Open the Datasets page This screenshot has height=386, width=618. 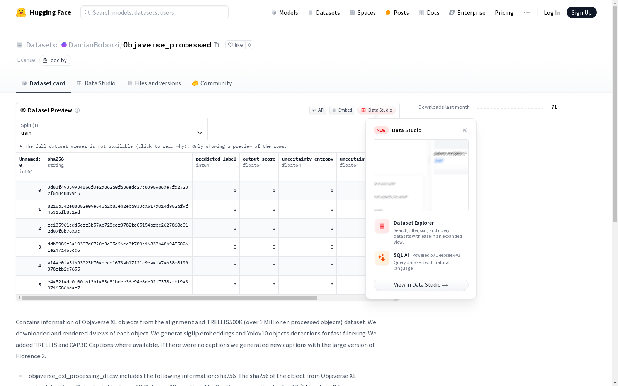pos(324,12)
